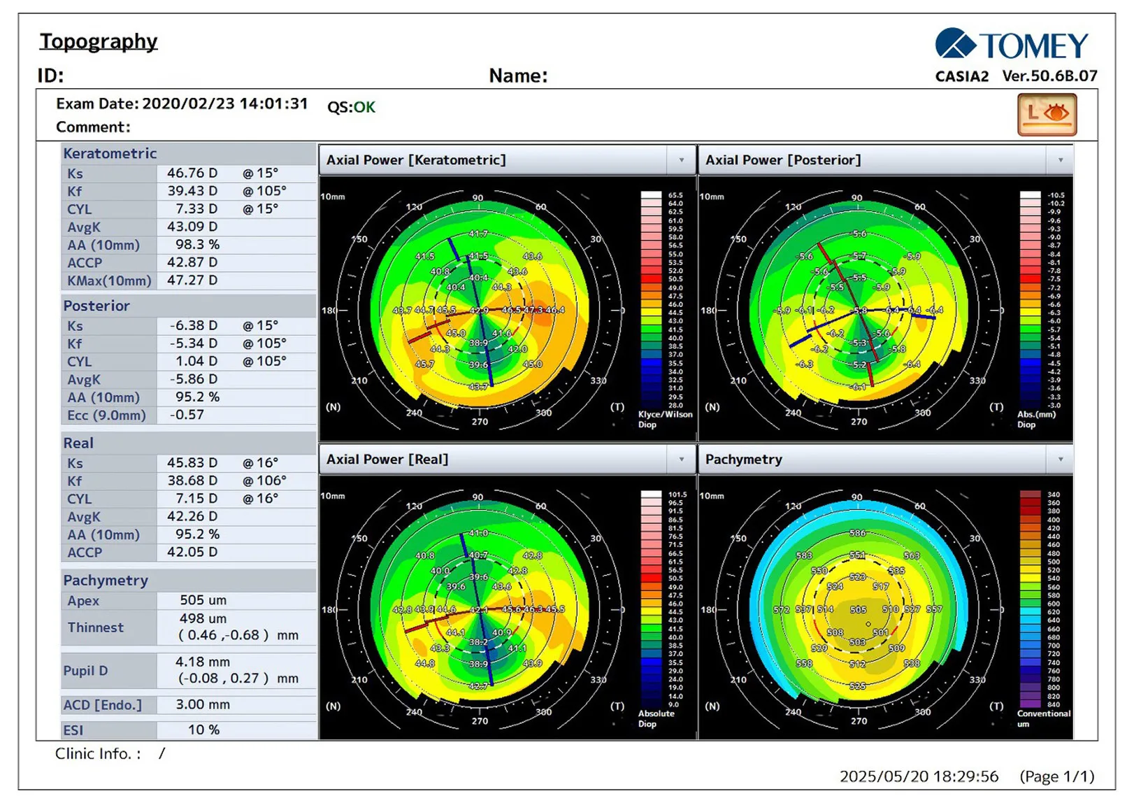Click the Clinic Info. line
The width and height of the screenshot is (1134, 803).
[110, 753]
